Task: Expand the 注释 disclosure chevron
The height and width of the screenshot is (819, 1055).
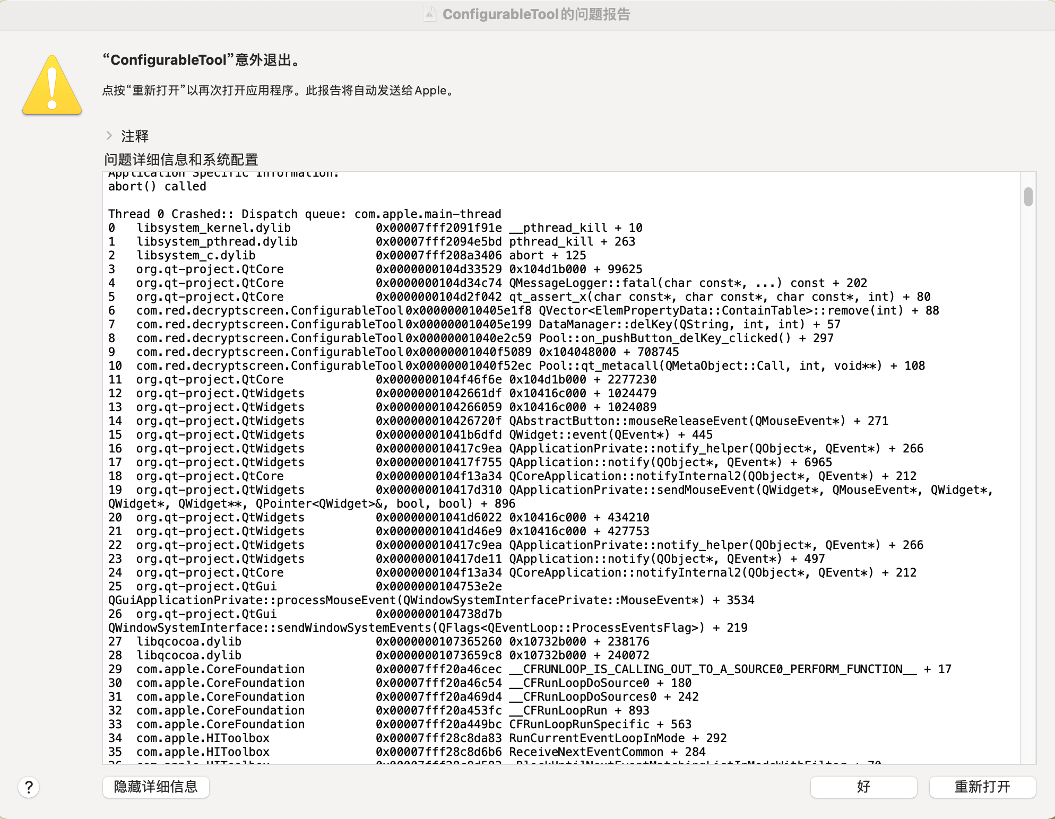Action: (109, 136)
